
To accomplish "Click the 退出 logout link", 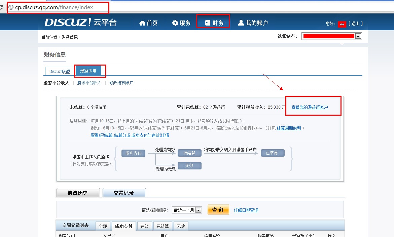I will pos(355,23).
